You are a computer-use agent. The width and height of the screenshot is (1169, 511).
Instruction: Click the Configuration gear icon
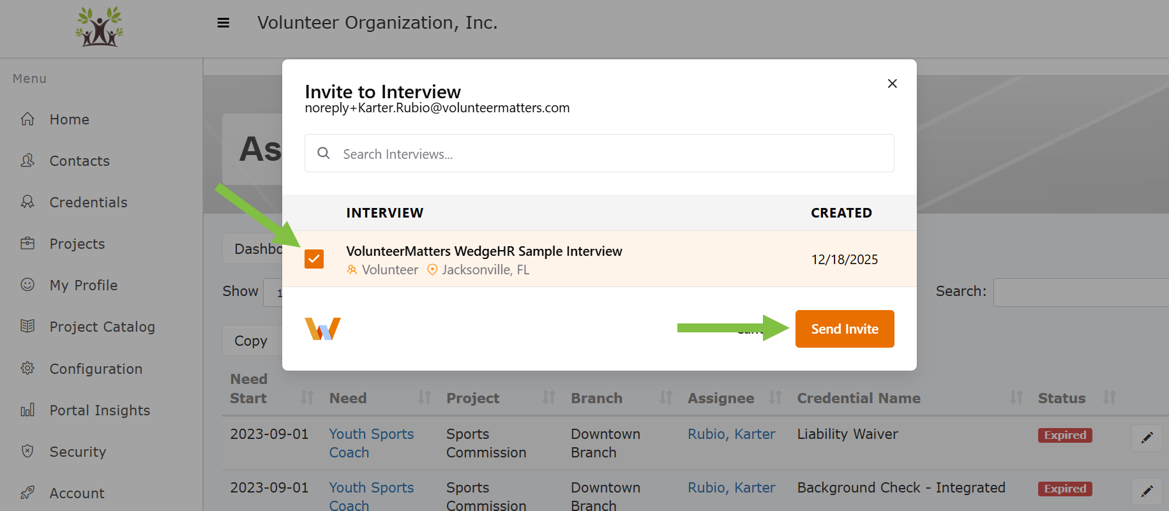(27, 369)
